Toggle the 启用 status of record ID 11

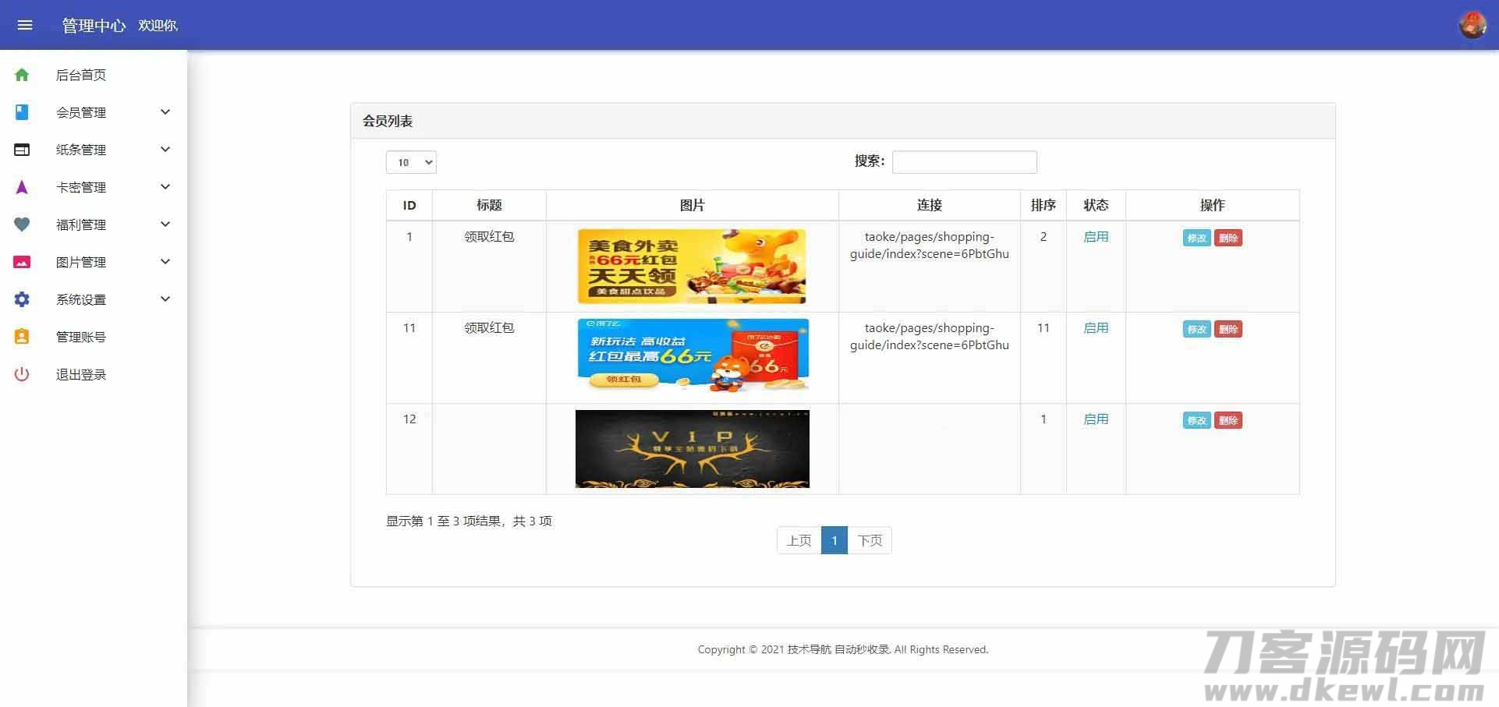click(x=1095, y=328)
